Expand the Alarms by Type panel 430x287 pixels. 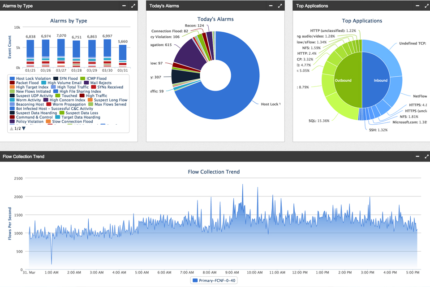(x=133, y=6)
